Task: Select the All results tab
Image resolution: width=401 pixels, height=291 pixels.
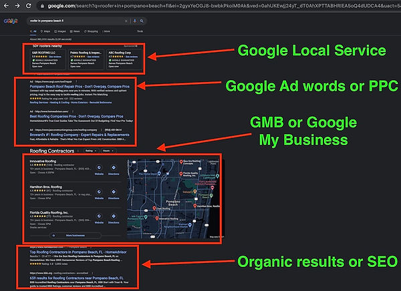Action: pos(33,31)
